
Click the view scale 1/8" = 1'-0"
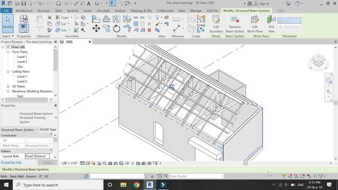(x=69, y=163)
